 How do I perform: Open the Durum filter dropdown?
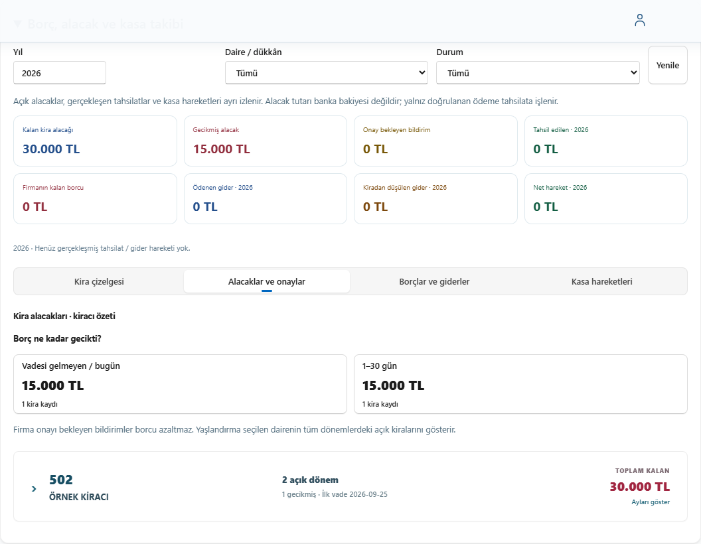coord(538,73)
